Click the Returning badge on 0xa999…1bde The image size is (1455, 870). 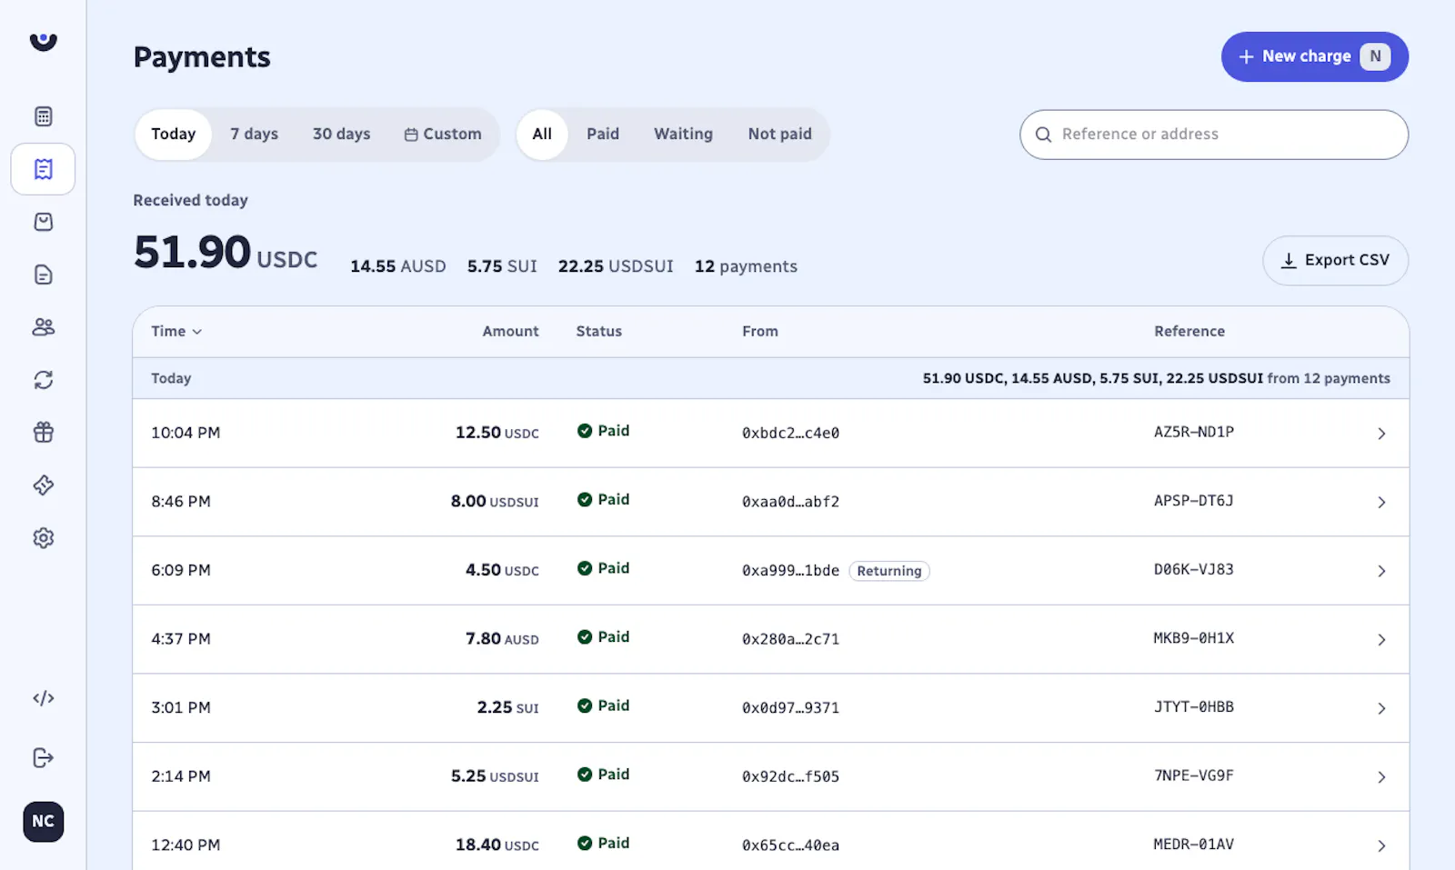point(888,571)
